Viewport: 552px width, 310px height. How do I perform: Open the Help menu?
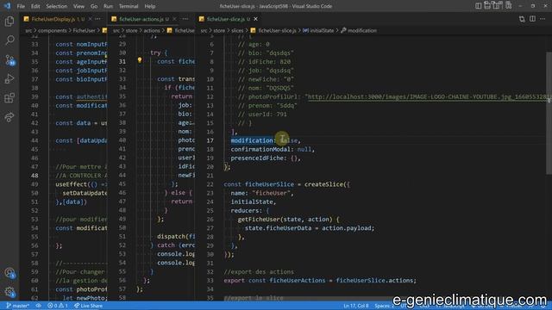(149, 6)
